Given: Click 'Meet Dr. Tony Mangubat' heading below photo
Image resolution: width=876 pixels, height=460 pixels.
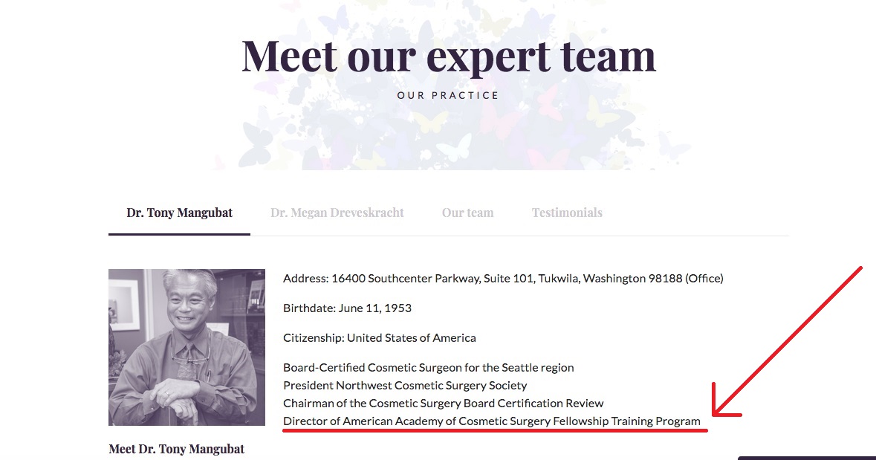Looking at the screenshot, I should point(177,449).
